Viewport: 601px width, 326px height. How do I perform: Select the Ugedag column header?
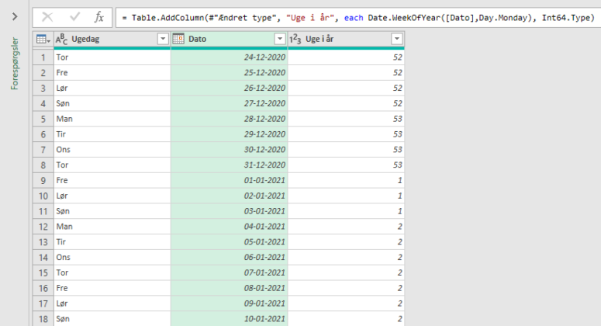(x=112, y=39)
